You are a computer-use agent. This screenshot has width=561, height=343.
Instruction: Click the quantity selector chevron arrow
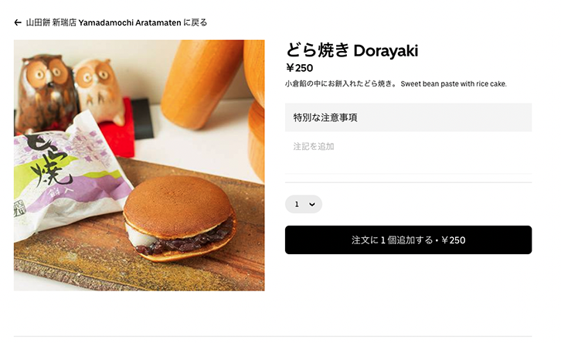click(x=312, y=204)
